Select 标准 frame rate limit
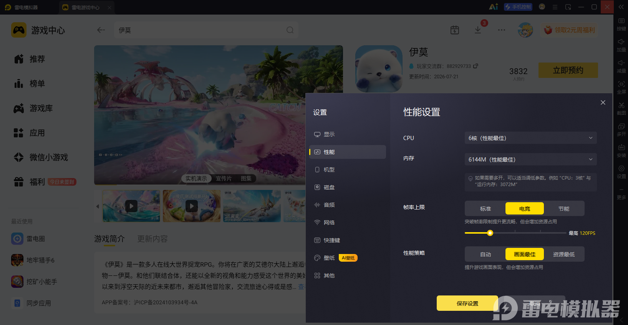Image resolution: width=628 pixels, height=325 pixels. (485, 208)
